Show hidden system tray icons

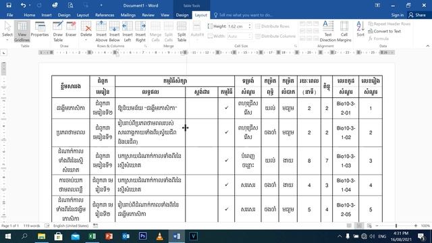point(340,236)
